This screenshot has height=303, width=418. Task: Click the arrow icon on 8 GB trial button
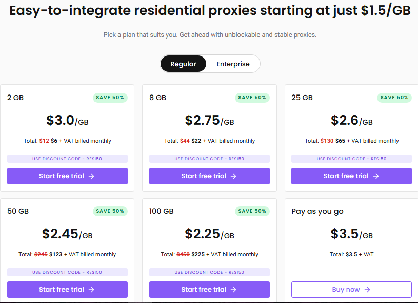click(x=233, y=176)
